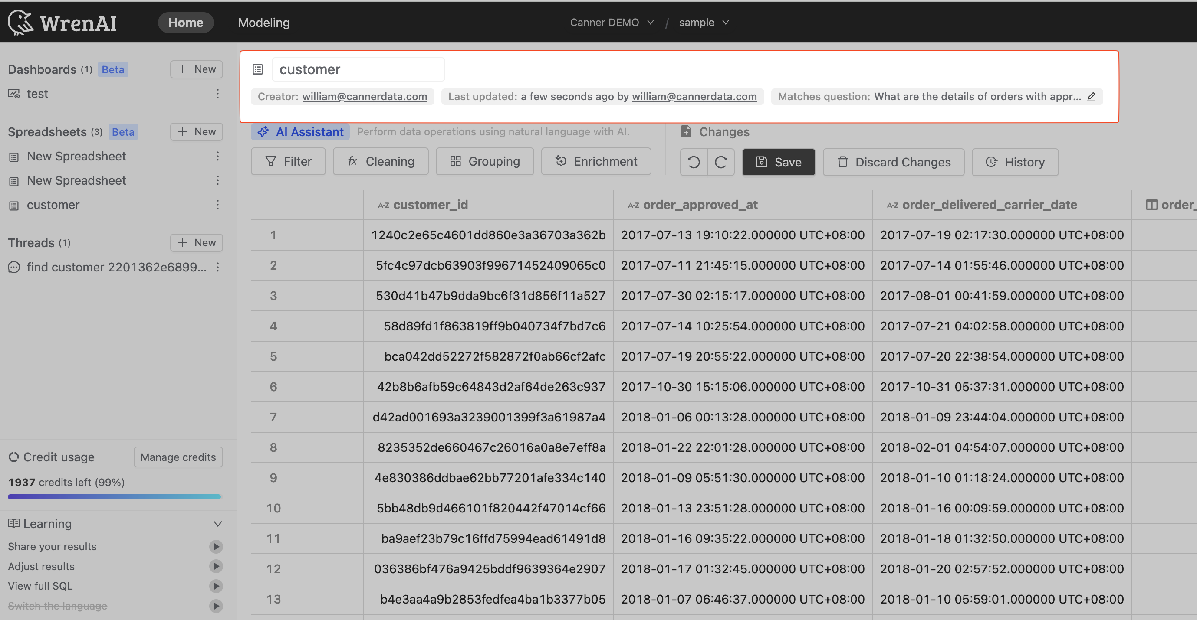This screenshot has height=620, width=1197.
Task: Click the Home tab
Action: click(185, 21)
